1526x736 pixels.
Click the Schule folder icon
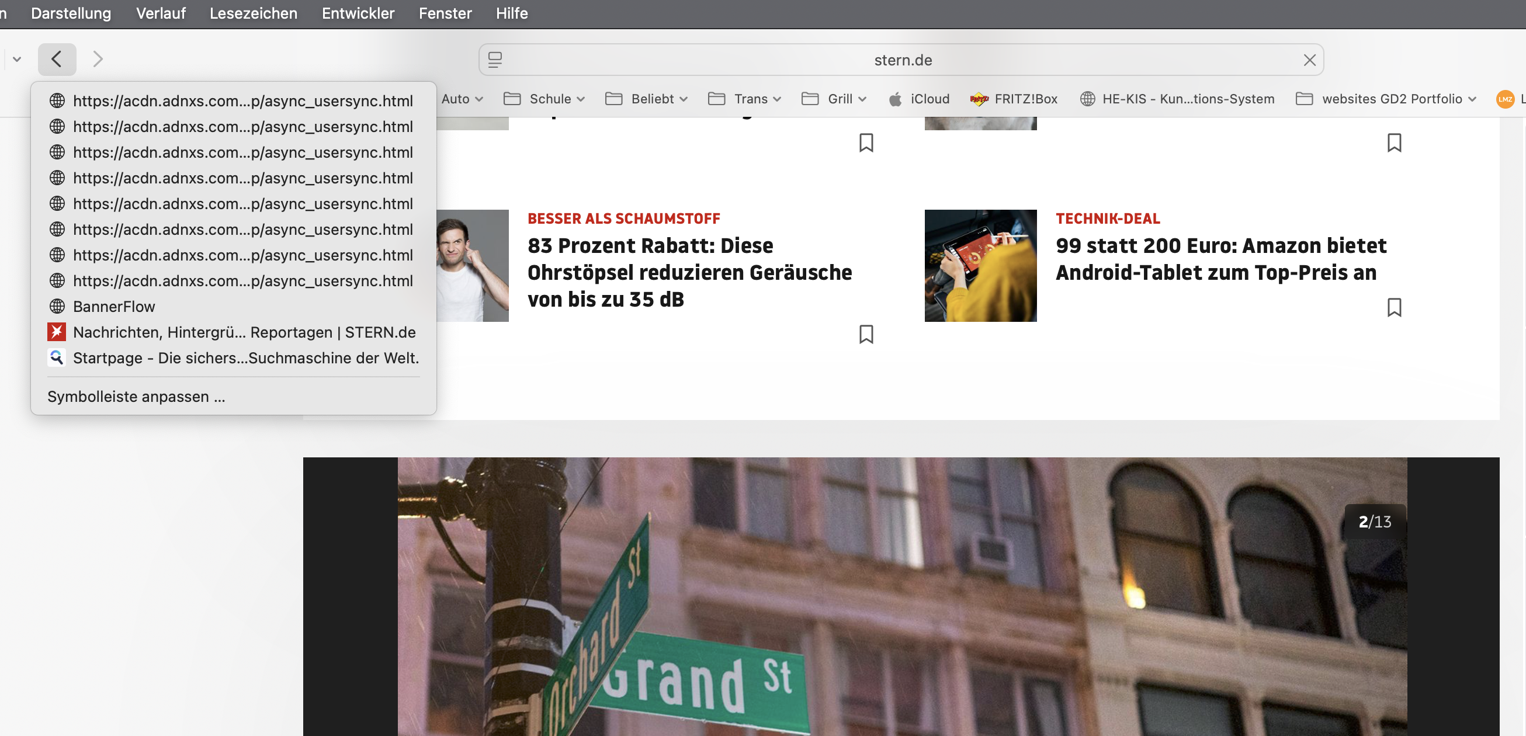(512, 98)
